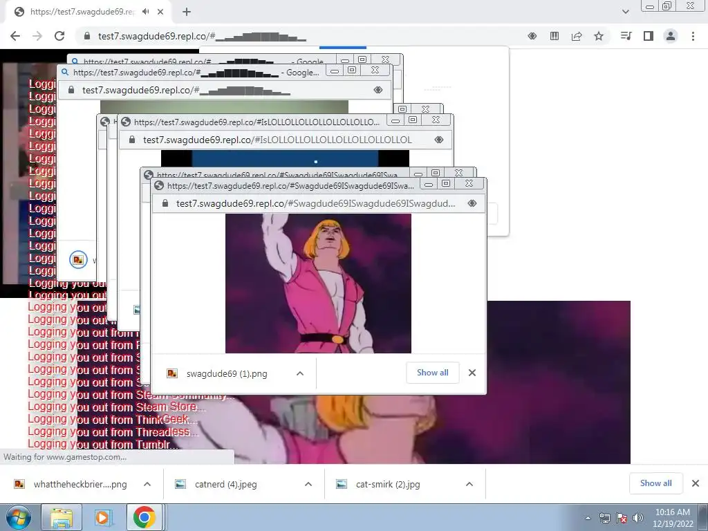
Task: Click lock icon in Google popup window
Action: (x=71, y=90)
